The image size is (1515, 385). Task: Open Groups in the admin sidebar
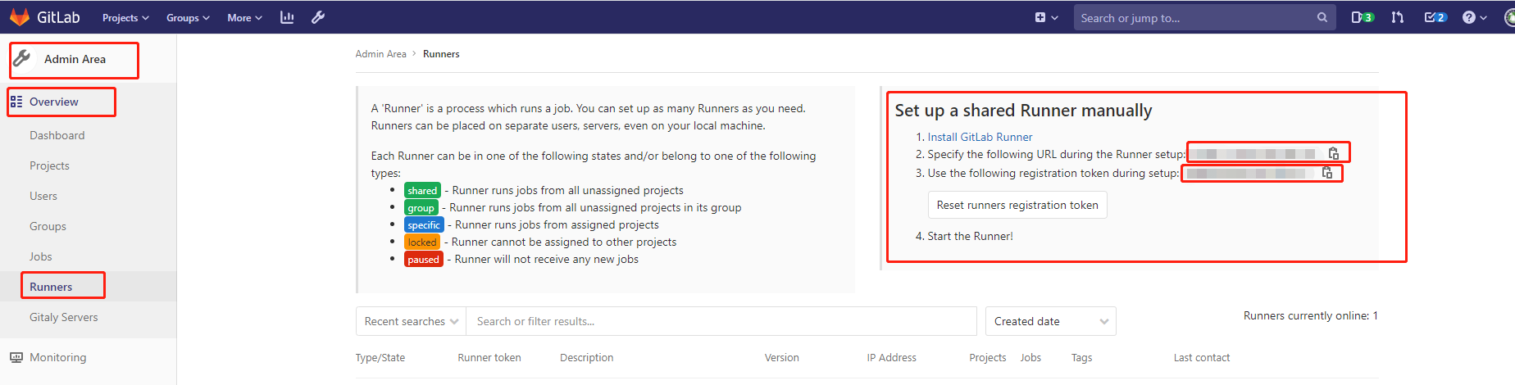pyautogui.click(x=48, y=226)
